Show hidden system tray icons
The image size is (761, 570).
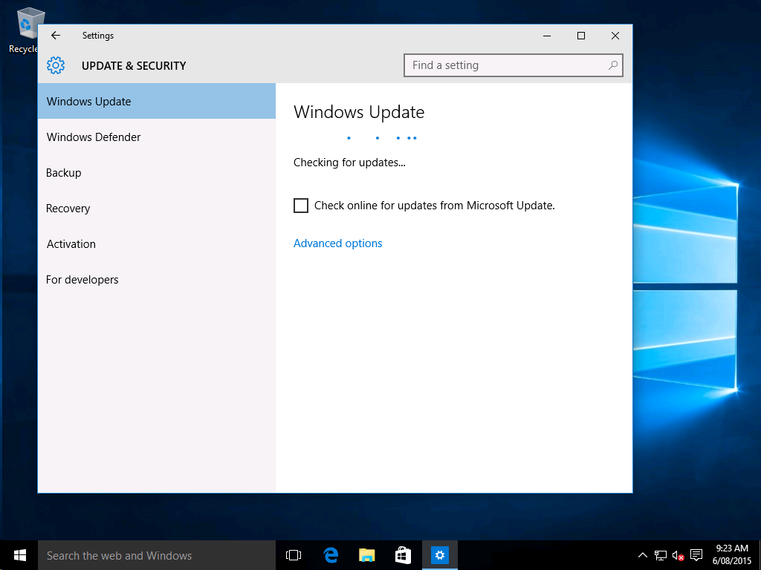click(642, 555)
